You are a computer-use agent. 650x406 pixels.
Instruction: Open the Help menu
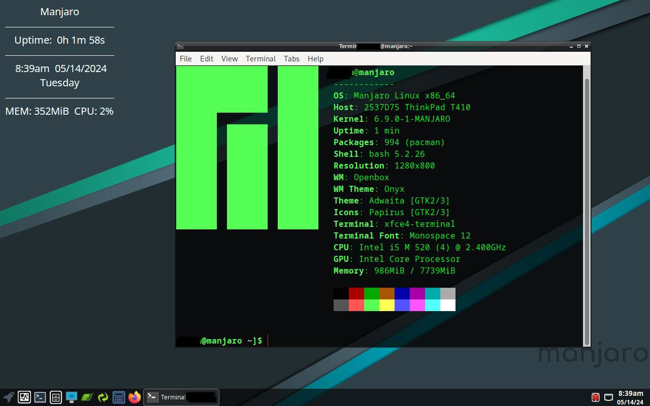[315, 58]
